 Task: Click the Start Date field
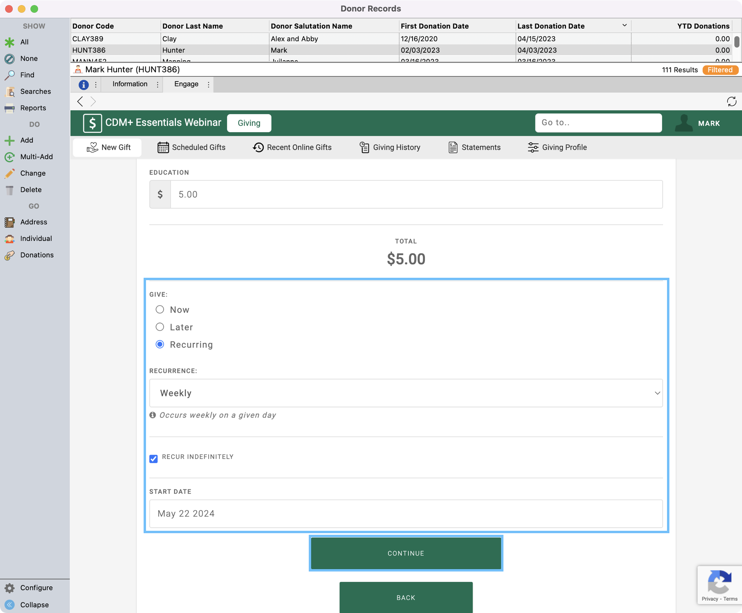[406, 514]
